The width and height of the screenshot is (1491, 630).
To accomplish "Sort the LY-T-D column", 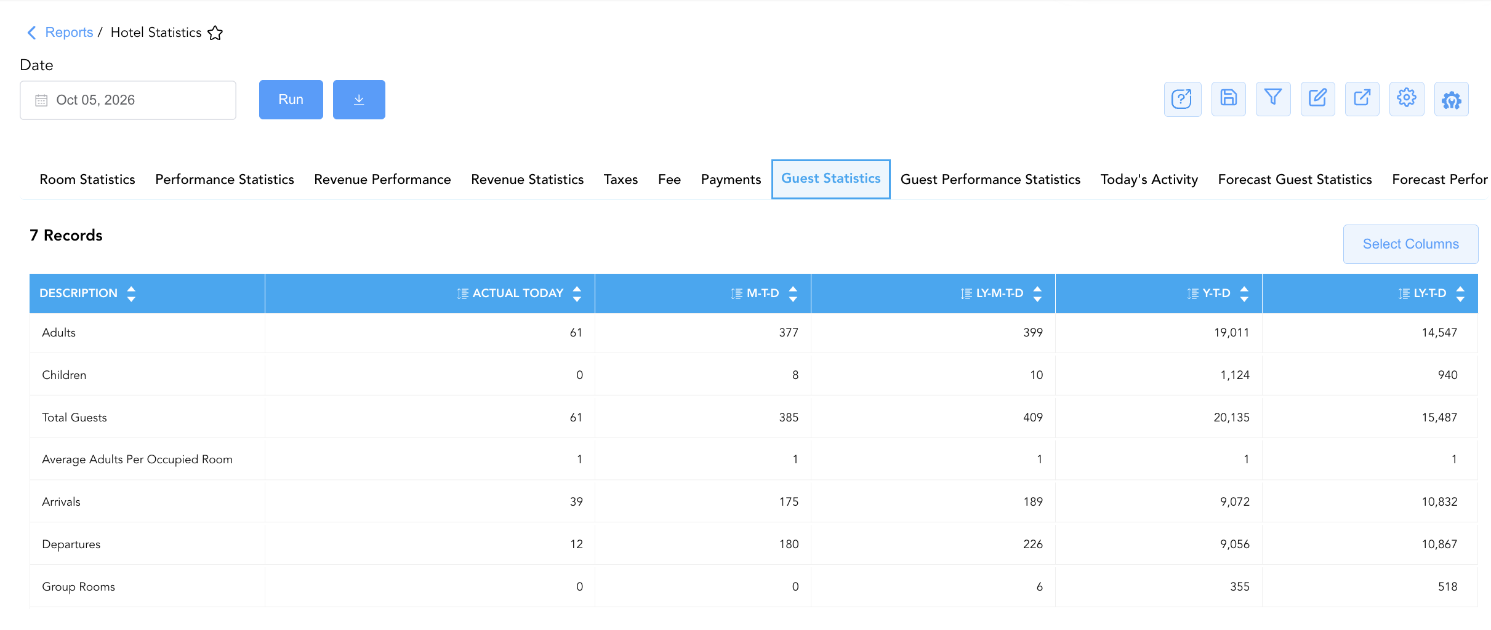I will 1460,293.
